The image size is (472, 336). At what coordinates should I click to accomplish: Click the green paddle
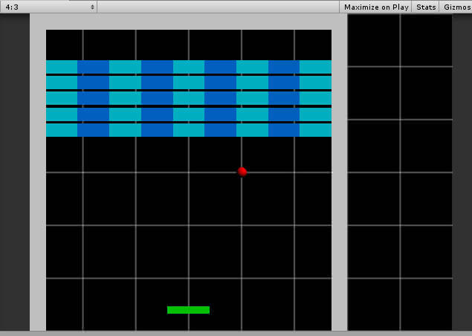[189, 310]
